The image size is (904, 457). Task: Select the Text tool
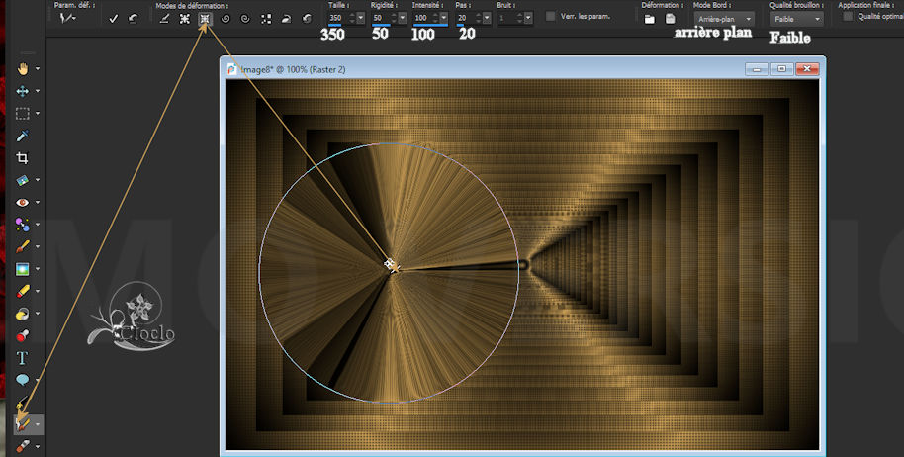click(x=22, y=357)
